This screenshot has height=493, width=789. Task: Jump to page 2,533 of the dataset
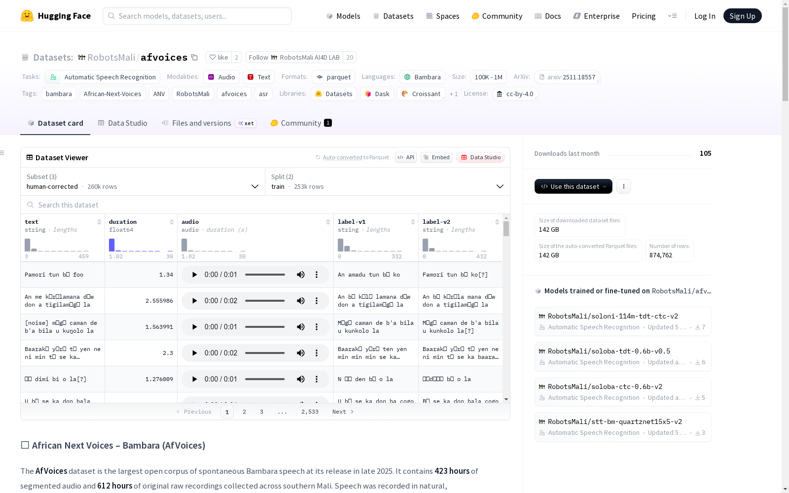tap(310, 412)
